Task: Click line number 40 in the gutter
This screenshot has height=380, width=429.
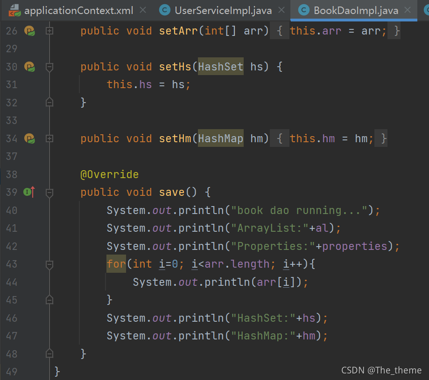Action: pyautogui.click(x=12, y=210)
